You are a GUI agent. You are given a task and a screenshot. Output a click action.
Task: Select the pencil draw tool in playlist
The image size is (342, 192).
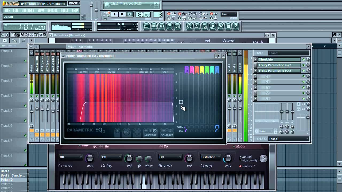pos(13,35)
